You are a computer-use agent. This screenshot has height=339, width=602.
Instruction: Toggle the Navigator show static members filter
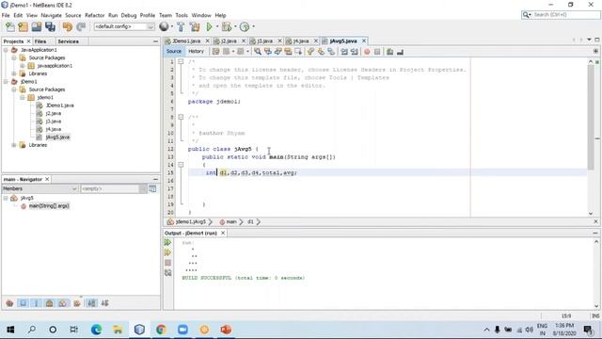coord(37,303)
